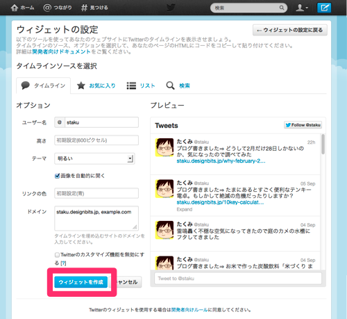
Task: Click ウィジェットを作成 button
Action: point(81,282)
